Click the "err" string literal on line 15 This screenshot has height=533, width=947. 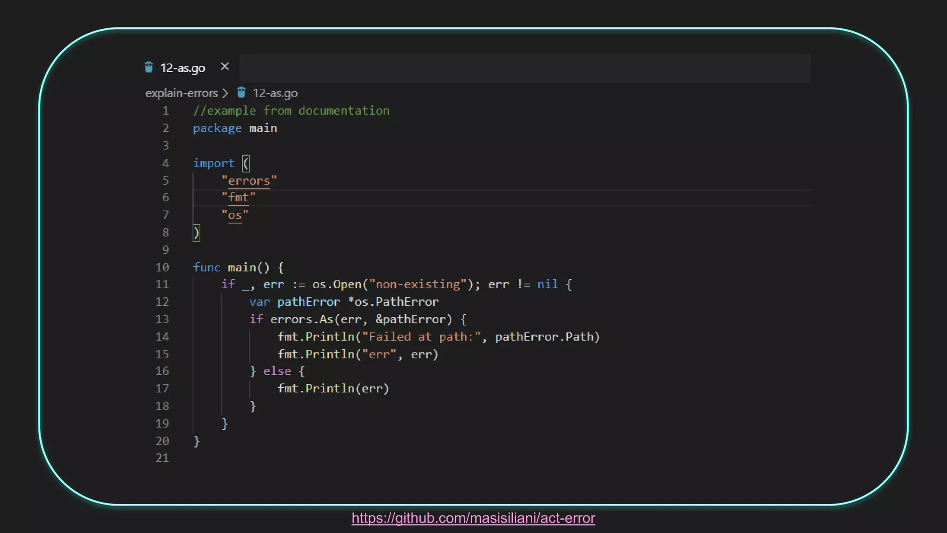379,354
